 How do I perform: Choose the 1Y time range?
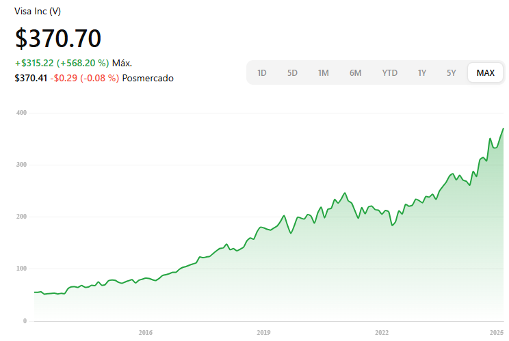coord(421,73)
